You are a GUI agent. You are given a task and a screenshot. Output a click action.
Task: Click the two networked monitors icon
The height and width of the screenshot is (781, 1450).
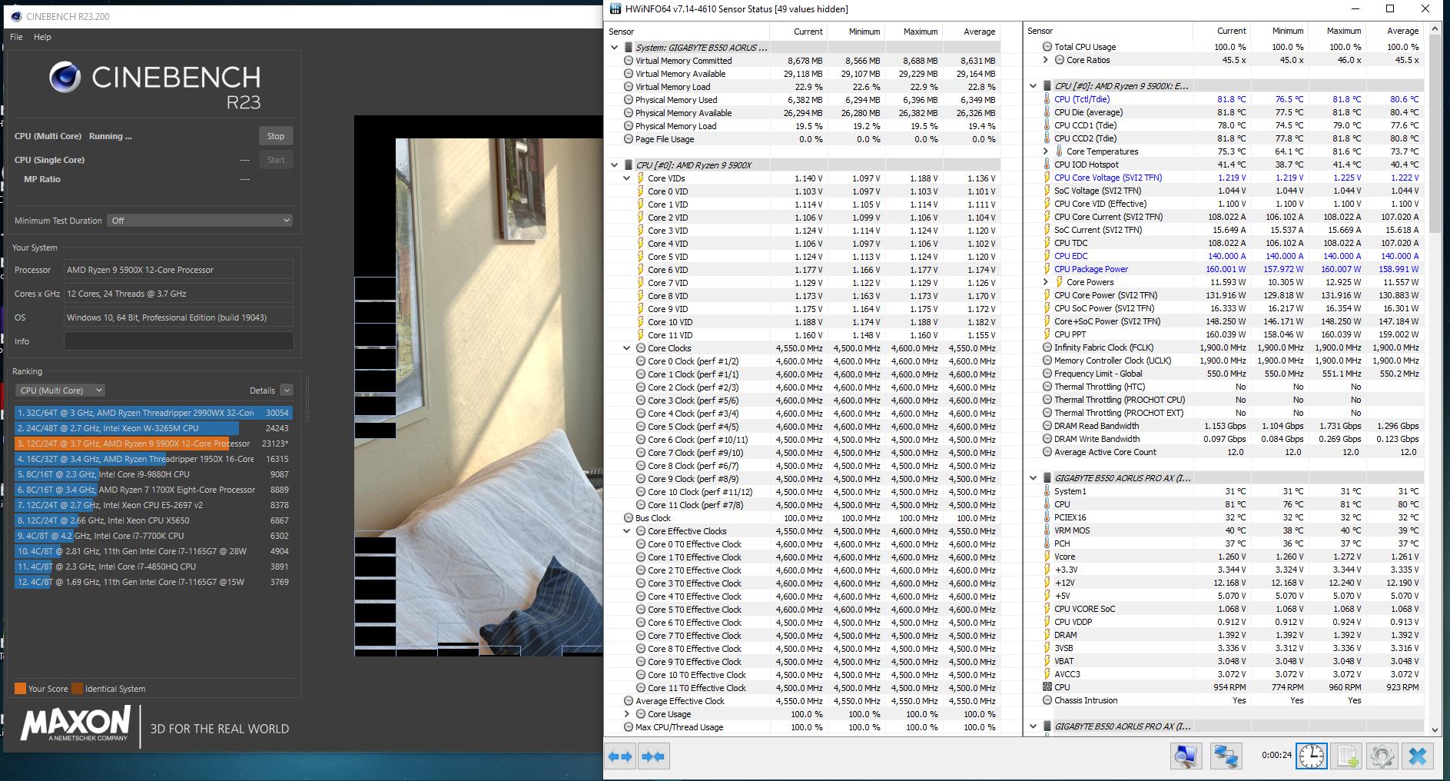1225,756
